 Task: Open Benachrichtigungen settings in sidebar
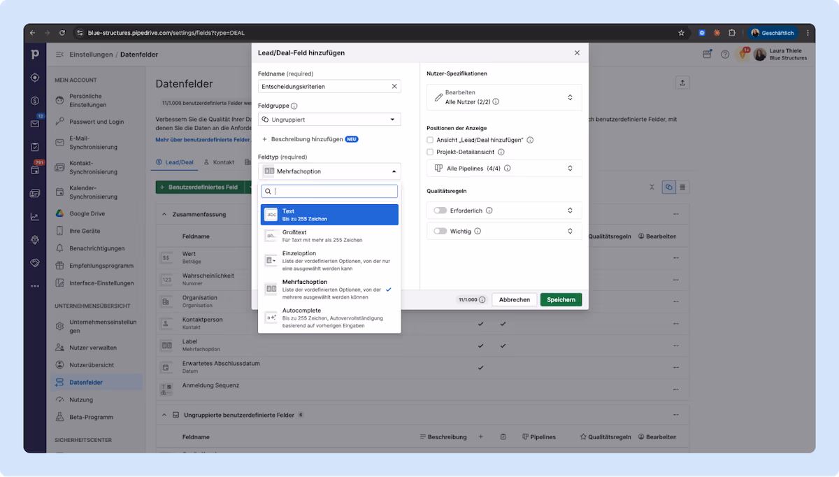click(96, 248)
